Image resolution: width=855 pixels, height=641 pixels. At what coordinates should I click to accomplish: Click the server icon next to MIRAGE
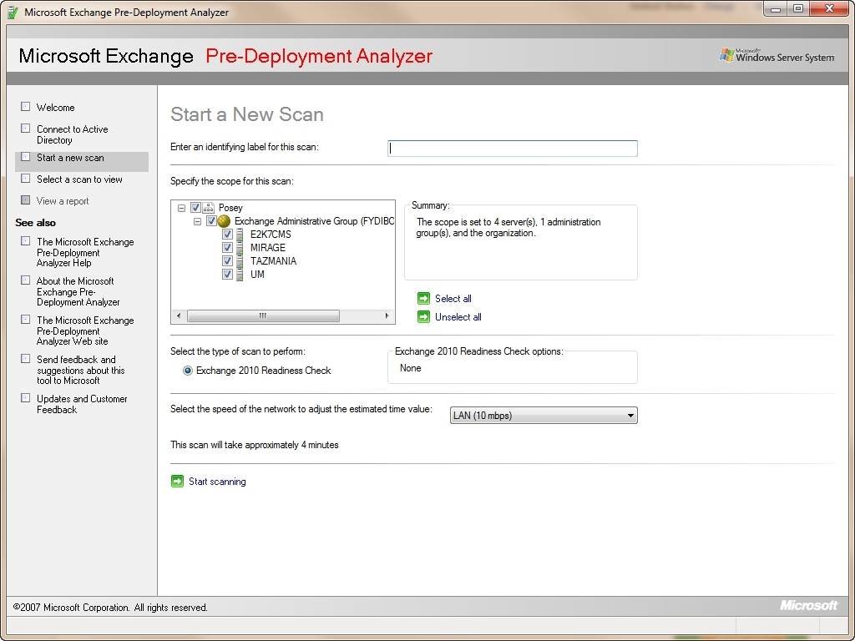coord(240,247)
